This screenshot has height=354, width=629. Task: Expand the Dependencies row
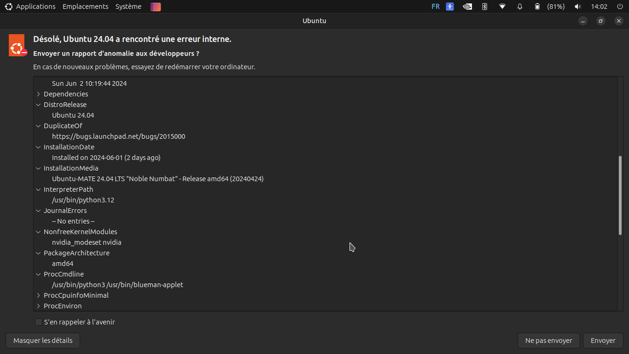click(38, 94)
